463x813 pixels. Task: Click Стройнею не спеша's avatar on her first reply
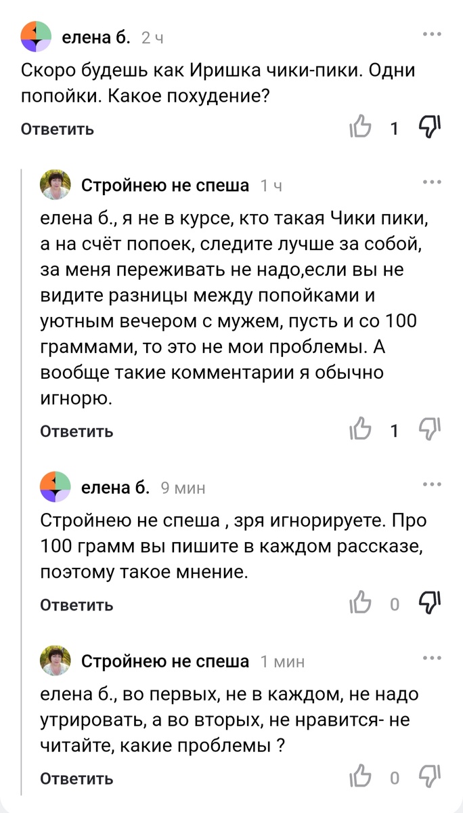tap(56, 185)
